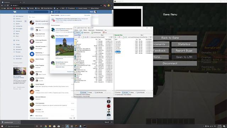Click the Chrome back arrow
This screenshot has width=227, height=128.
click(2, 5)
